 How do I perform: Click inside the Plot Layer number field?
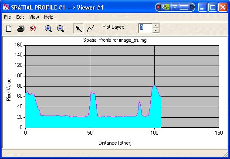(145, 28)
